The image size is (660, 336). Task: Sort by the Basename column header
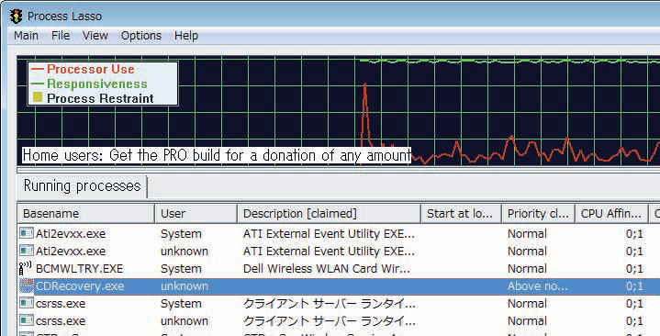tap(86, 214)
